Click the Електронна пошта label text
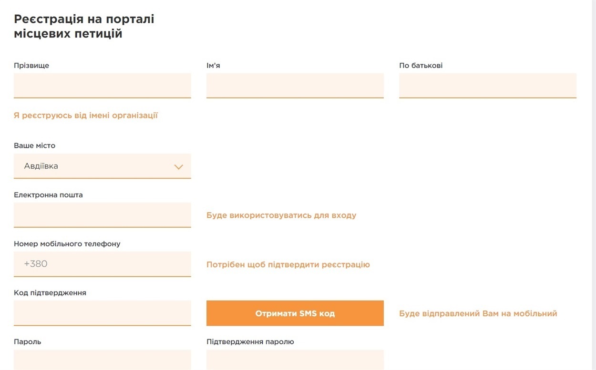The height and width of the screenshot is (370, 596). point(48,195)
